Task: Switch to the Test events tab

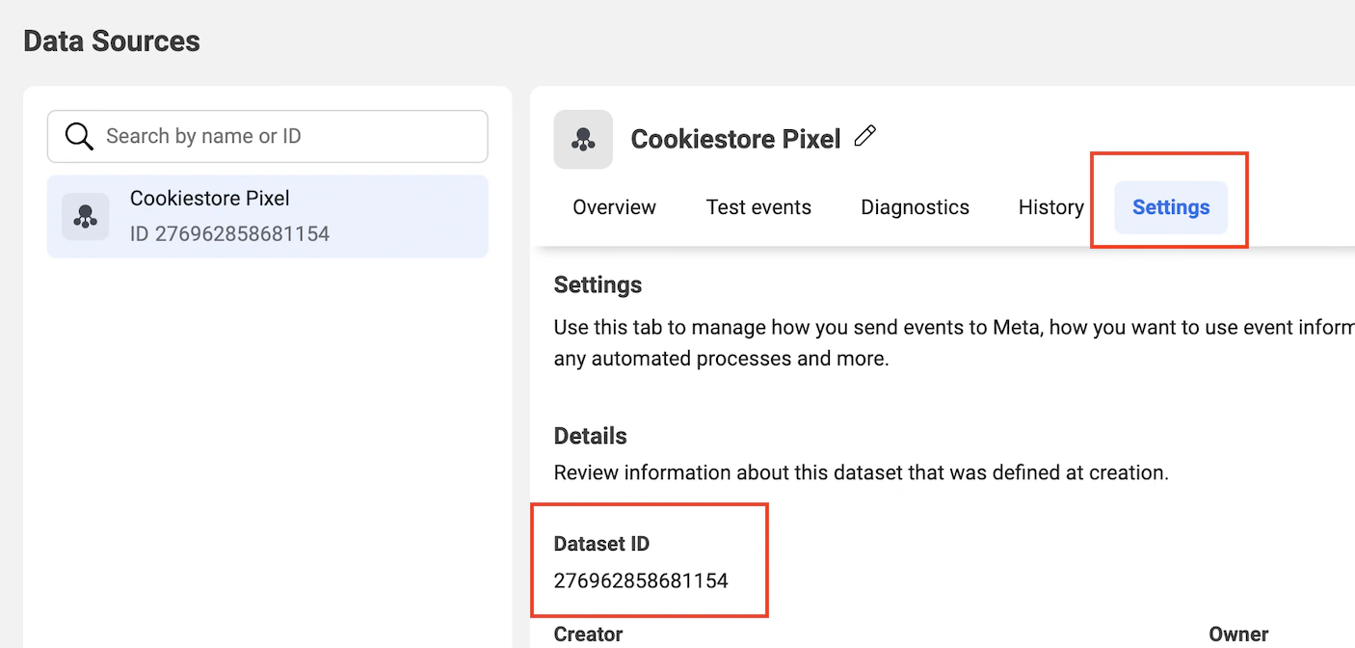Action: tap(758, 207)
